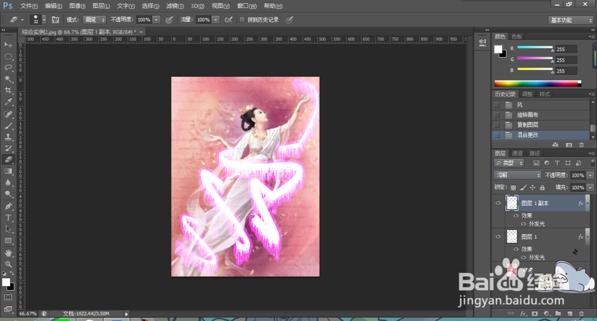
Task: Switch to the 色板 tab
Action: coord(516,36)
